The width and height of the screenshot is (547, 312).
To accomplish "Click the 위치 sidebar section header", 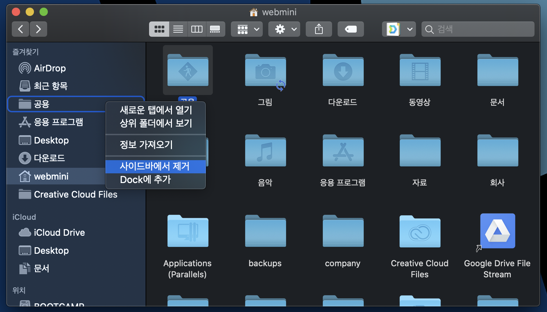I will [x=19, y=290].
